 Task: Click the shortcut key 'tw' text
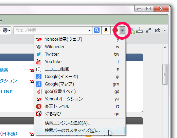117,54
